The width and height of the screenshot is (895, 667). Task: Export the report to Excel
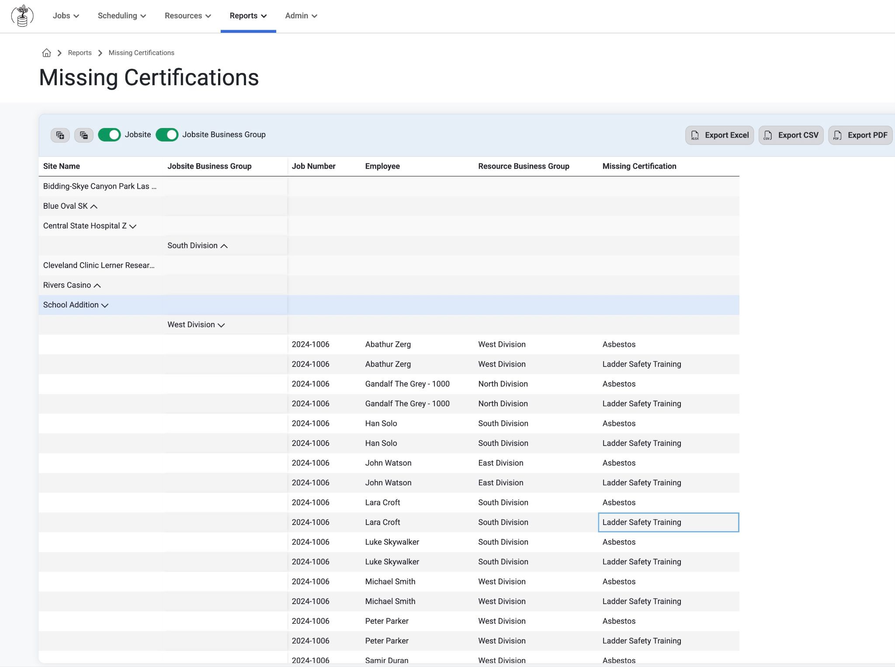720,135
